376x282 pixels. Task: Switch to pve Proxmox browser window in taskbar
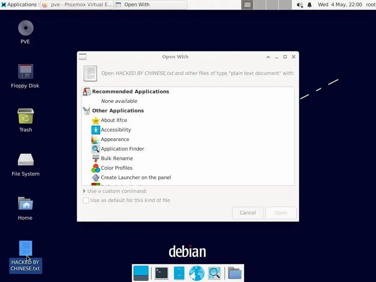pyautogui.click(x=77, y=4)
